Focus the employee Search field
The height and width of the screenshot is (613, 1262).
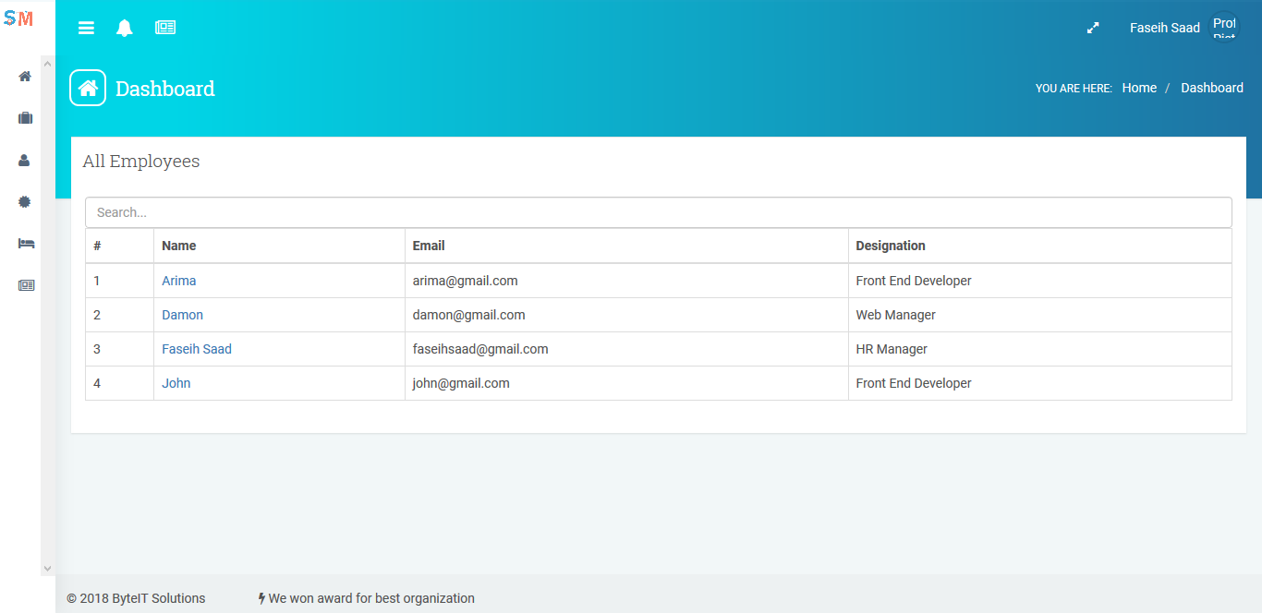(659, 212)
